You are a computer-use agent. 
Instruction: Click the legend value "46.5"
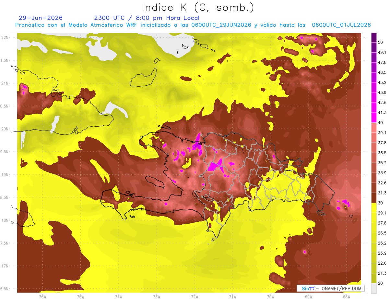click(382, 72)
